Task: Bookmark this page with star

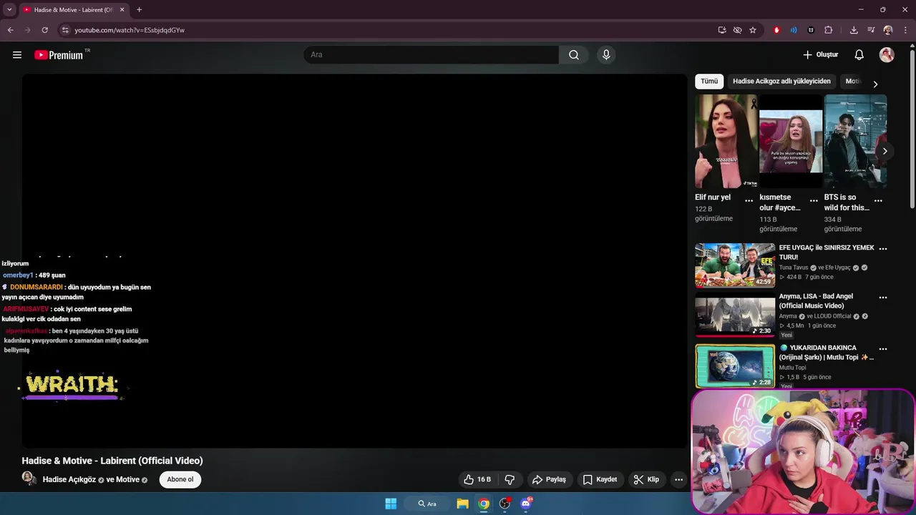Action: pyautogui.click(x=753, y=30)
